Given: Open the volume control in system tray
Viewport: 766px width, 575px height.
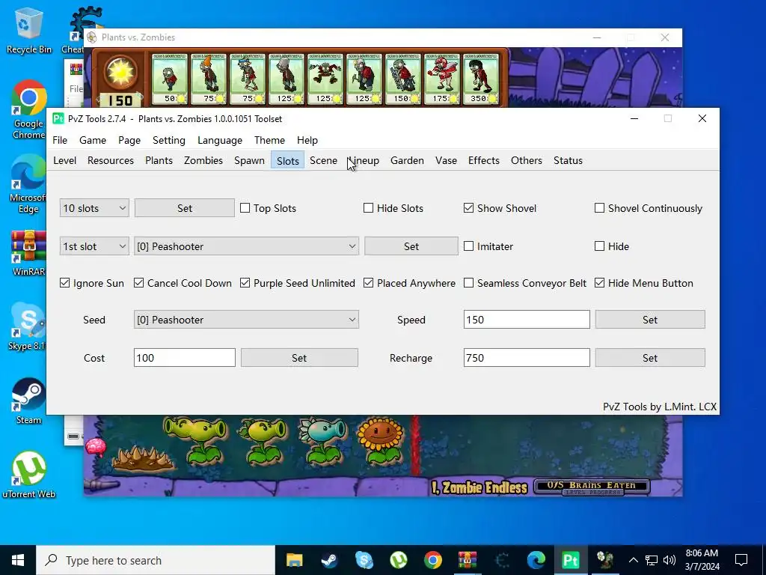Looking at the screenshot, I should tap(670, 560).
